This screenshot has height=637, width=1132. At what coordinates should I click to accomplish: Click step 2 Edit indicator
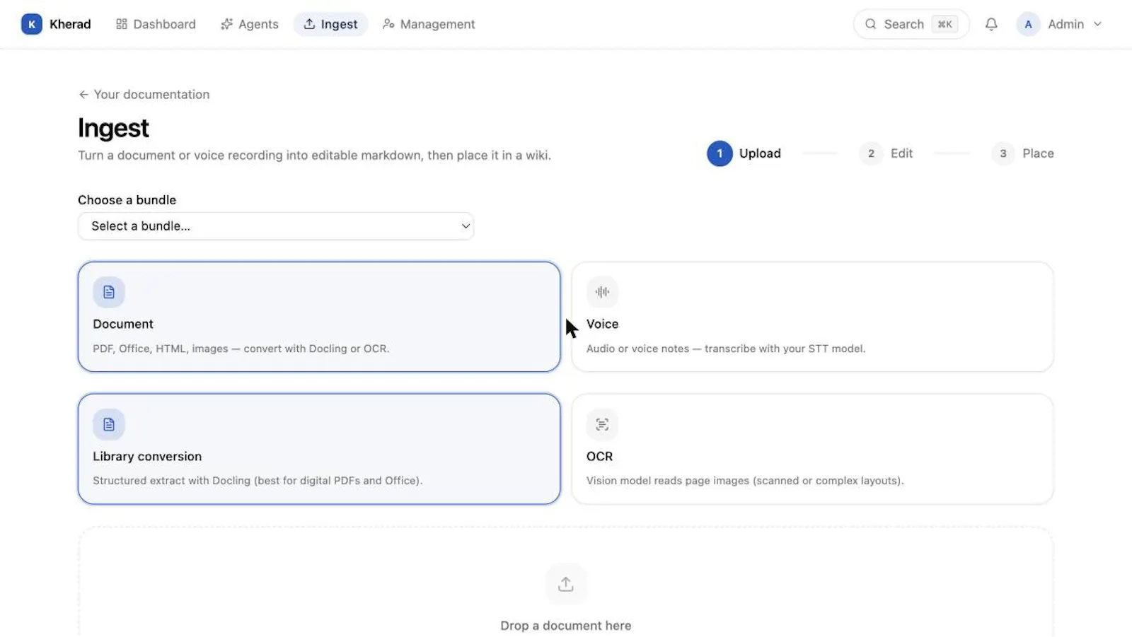pos(886,153)
